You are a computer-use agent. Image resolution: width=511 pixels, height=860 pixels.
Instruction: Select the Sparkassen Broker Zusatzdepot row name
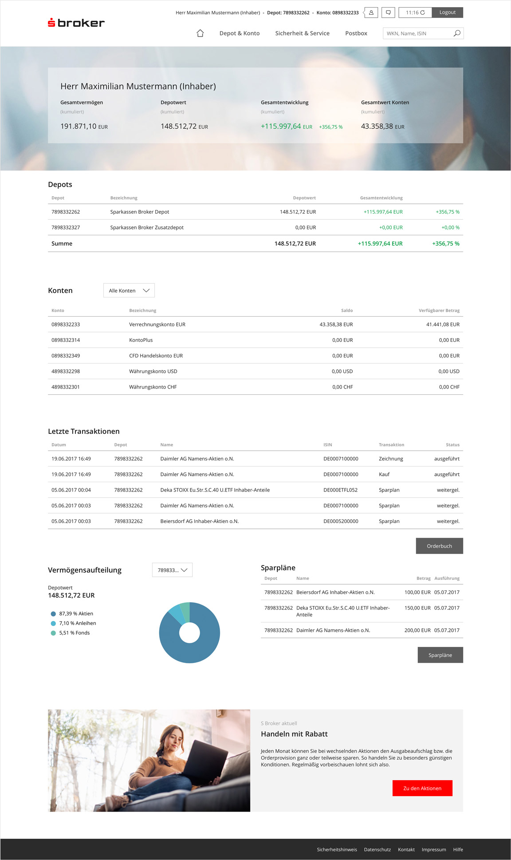[147, 227]
